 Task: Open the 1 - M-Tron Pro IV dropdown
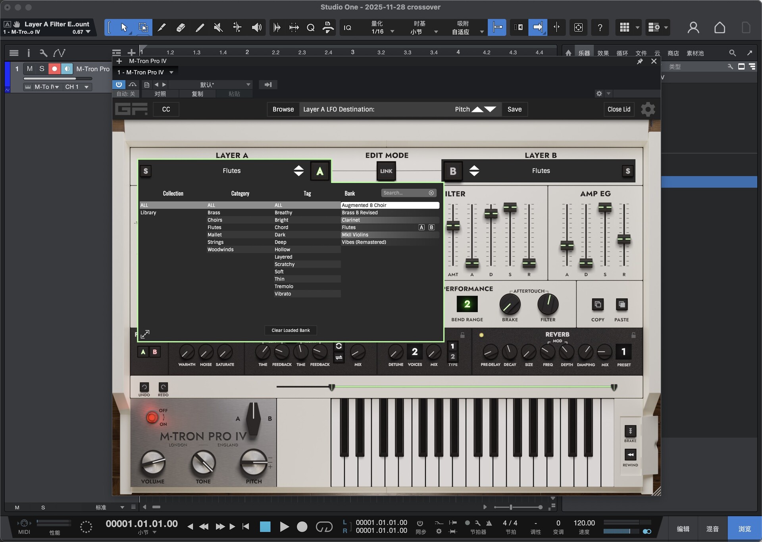coord(145,72)
